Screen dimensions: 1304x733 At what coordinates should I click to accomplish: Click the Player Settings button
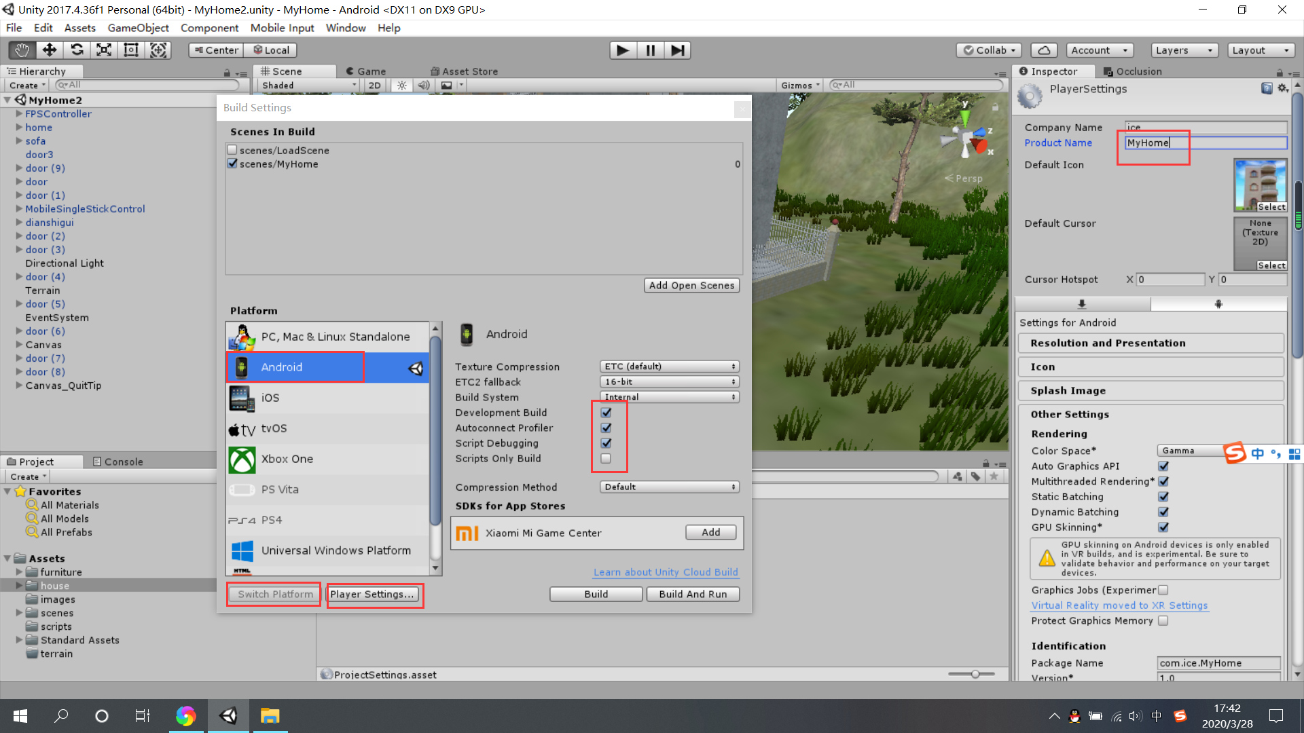click(x=372, y=595)
